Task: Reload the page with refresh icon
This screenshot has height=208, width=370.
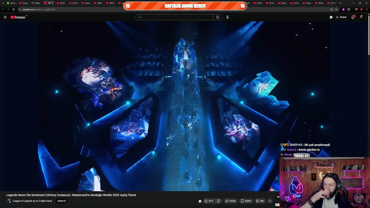Action: [13, 9]
